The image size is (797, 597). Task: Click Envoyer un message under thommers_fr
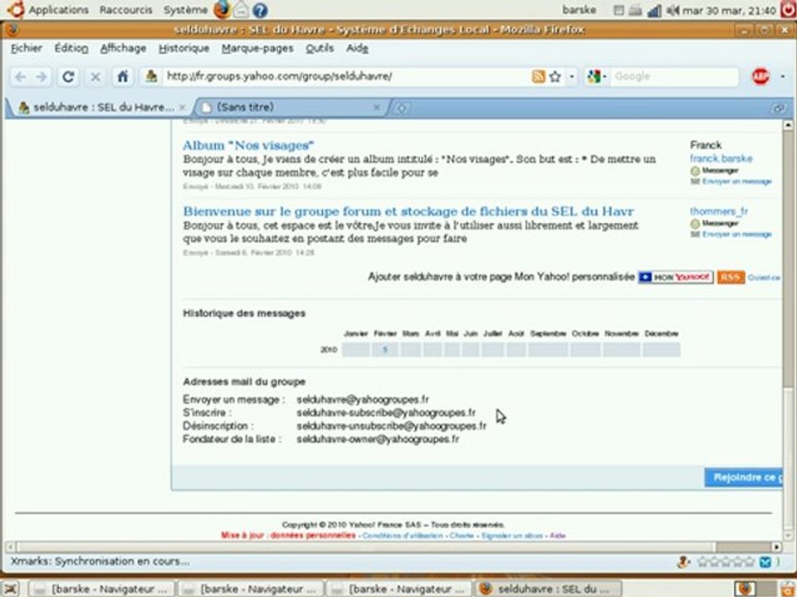coord(736,234)
